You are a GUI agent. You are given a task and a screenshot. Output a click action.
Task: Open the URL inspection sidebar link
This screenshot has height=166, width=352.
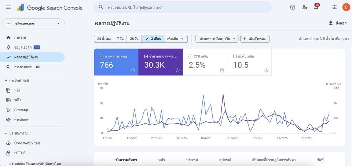coord(27,67)
